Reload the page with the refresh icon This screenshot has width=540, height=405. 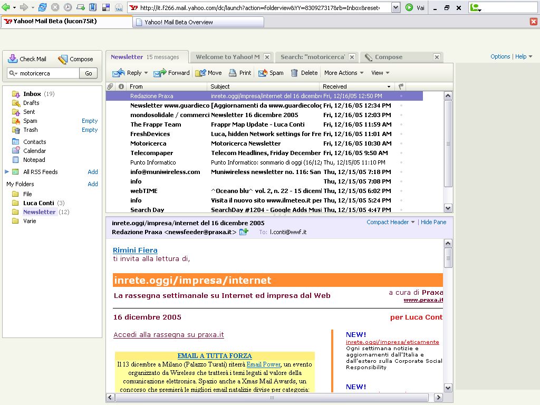pyautogui.click(x=42, y=7)
